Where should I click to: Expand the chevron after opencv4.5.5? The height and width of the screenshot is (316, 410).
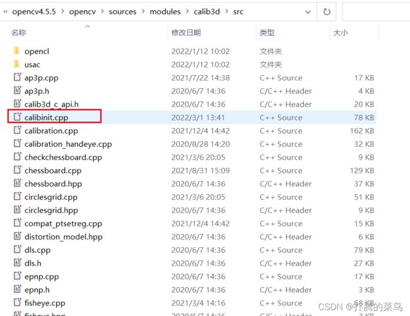(62, 11)
